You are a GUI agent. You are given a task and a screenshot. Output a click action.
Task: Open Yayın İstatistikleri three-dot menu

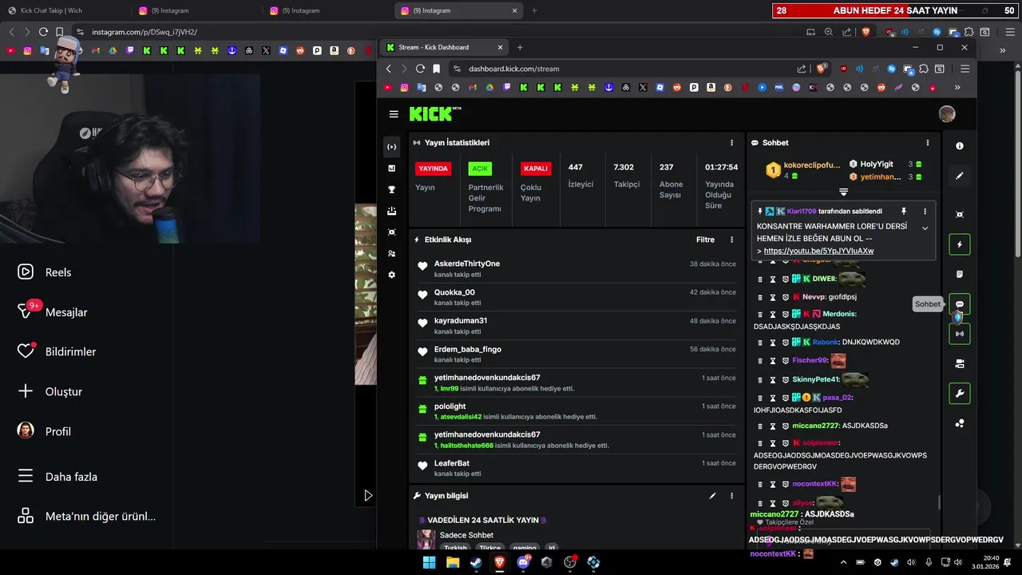tap(731, 143)
